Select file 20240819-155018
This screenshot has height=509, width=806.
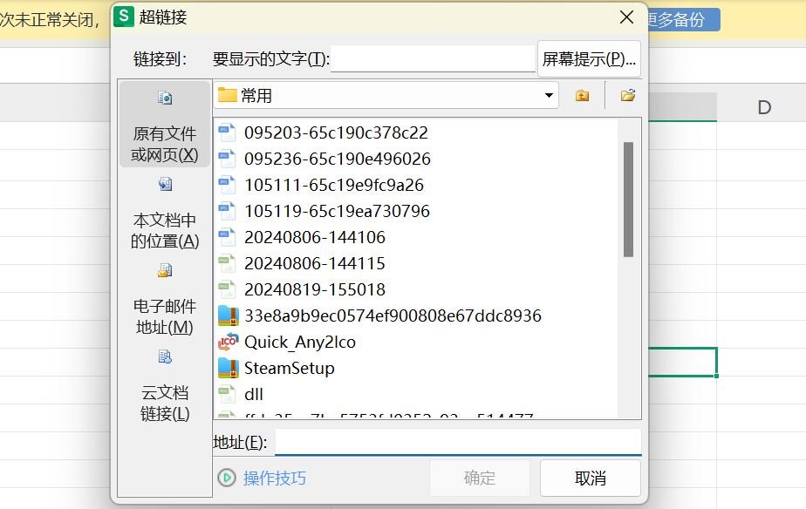[x=315, y=289]
